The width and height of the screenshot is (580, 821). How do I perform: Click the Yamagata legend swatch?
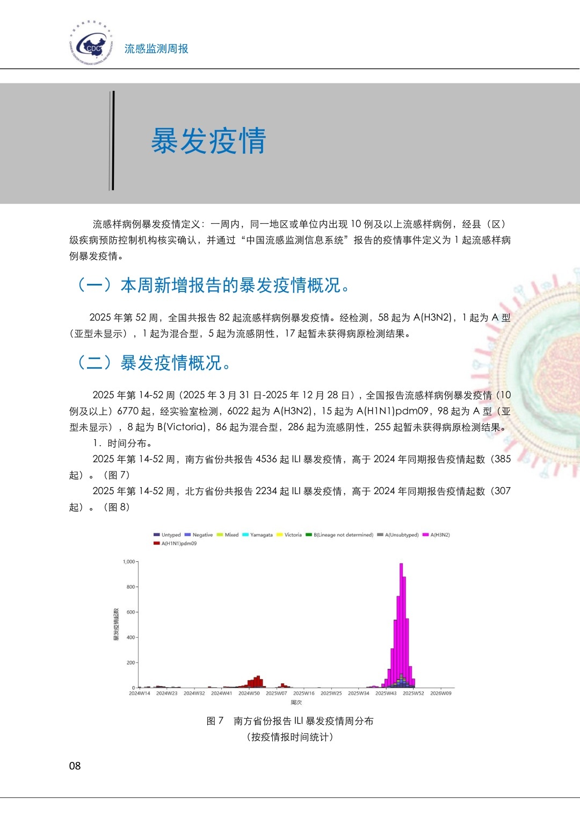click(245, 535)
